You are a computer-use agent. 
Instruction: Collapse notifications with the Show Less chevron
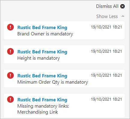[123, 16]
